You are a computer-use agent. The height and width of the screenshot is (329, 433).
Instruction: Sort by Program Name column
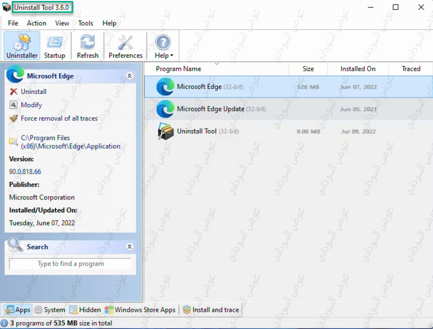pos(216,69)
